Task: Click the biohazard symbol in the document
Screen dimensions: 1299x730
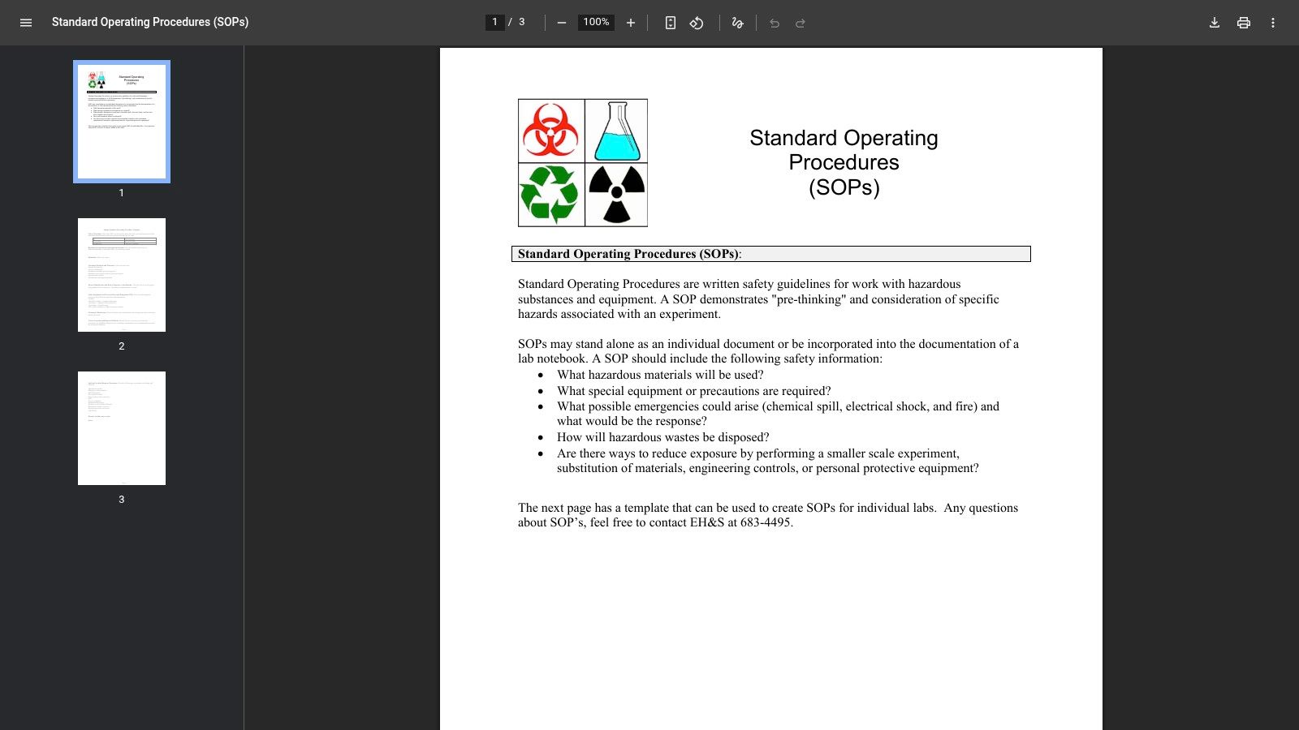Action: coord(551,131)
